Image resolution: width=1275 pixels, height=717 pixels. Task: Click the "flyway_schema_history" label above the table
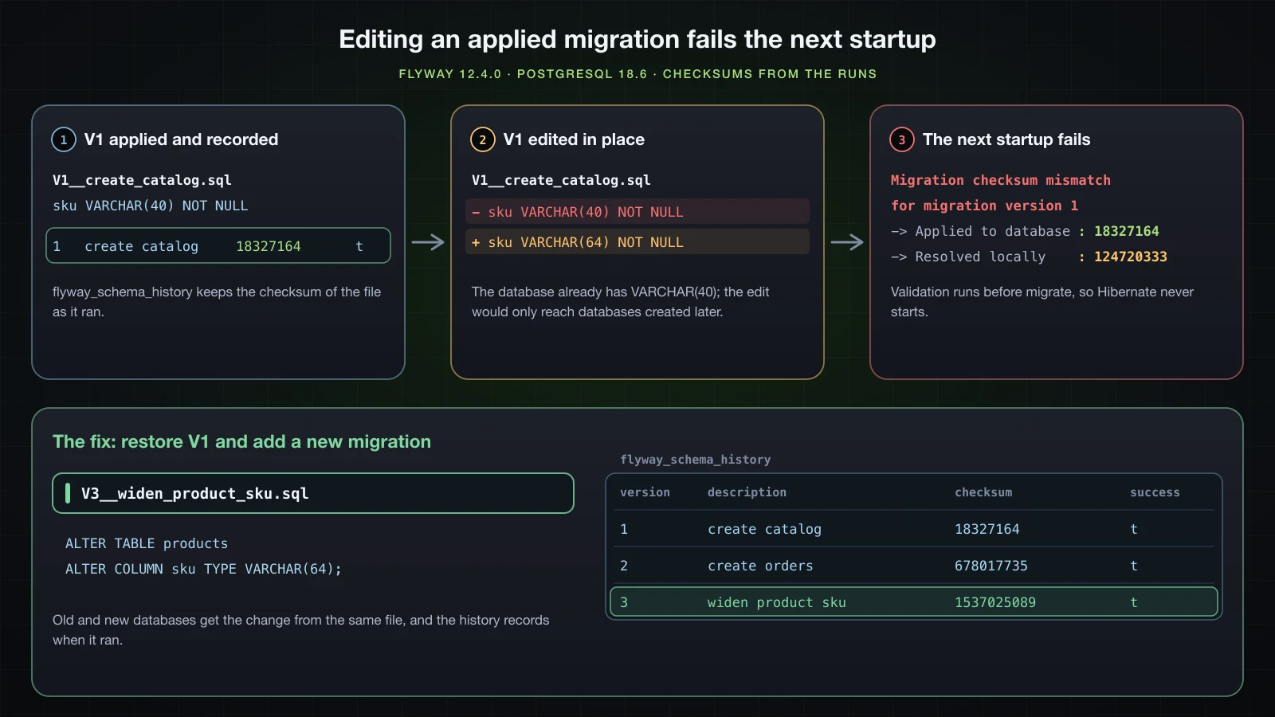pos(695,460)
